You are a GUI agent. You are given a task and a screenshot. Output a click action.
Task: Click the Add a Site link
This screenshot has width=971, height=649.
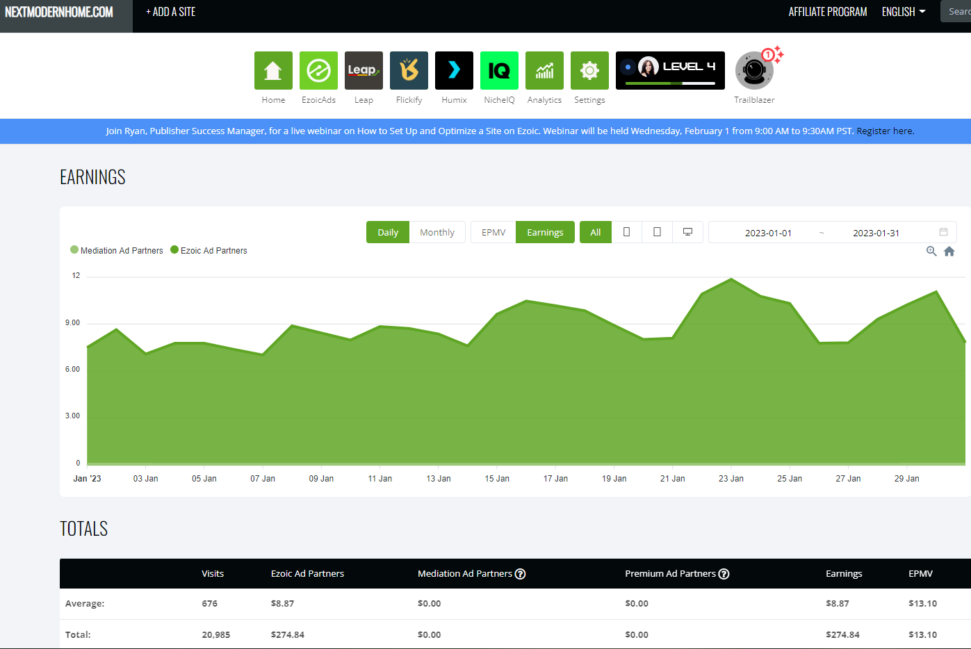[171, 12]
